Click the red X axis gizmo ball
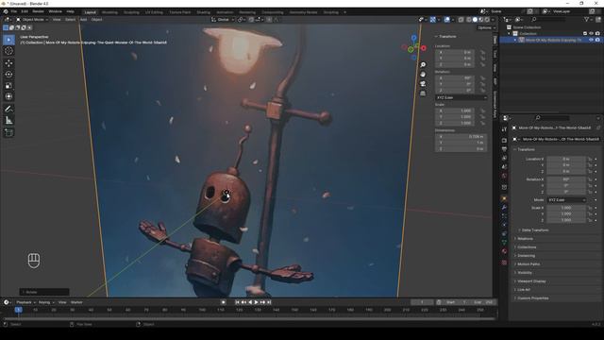604x340 pixels. (424, 48)
